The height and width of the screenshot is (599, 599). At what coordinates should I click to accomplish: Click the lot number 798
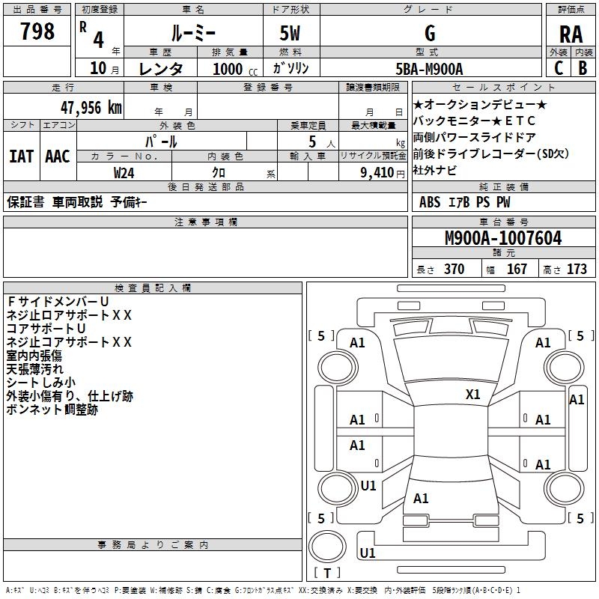click(37, 31)
